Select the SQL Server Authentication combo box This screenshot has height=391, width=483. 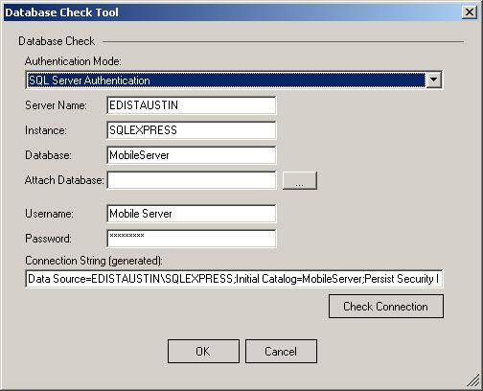234,80
